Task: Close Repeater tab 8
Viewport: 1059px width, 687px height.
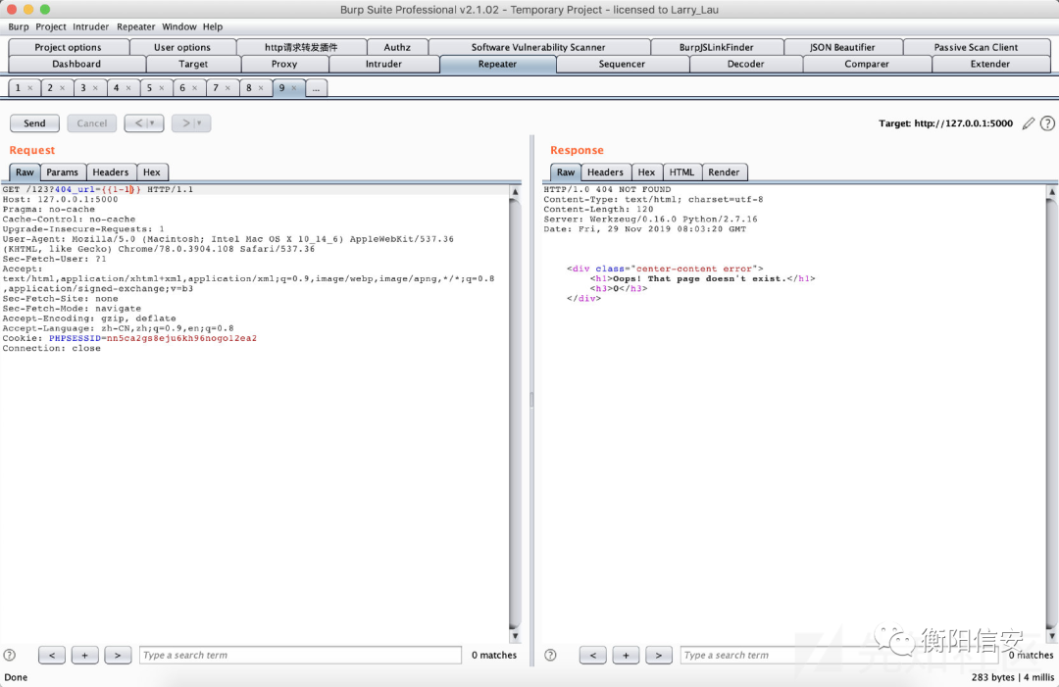Action: [x=261, y=88]
